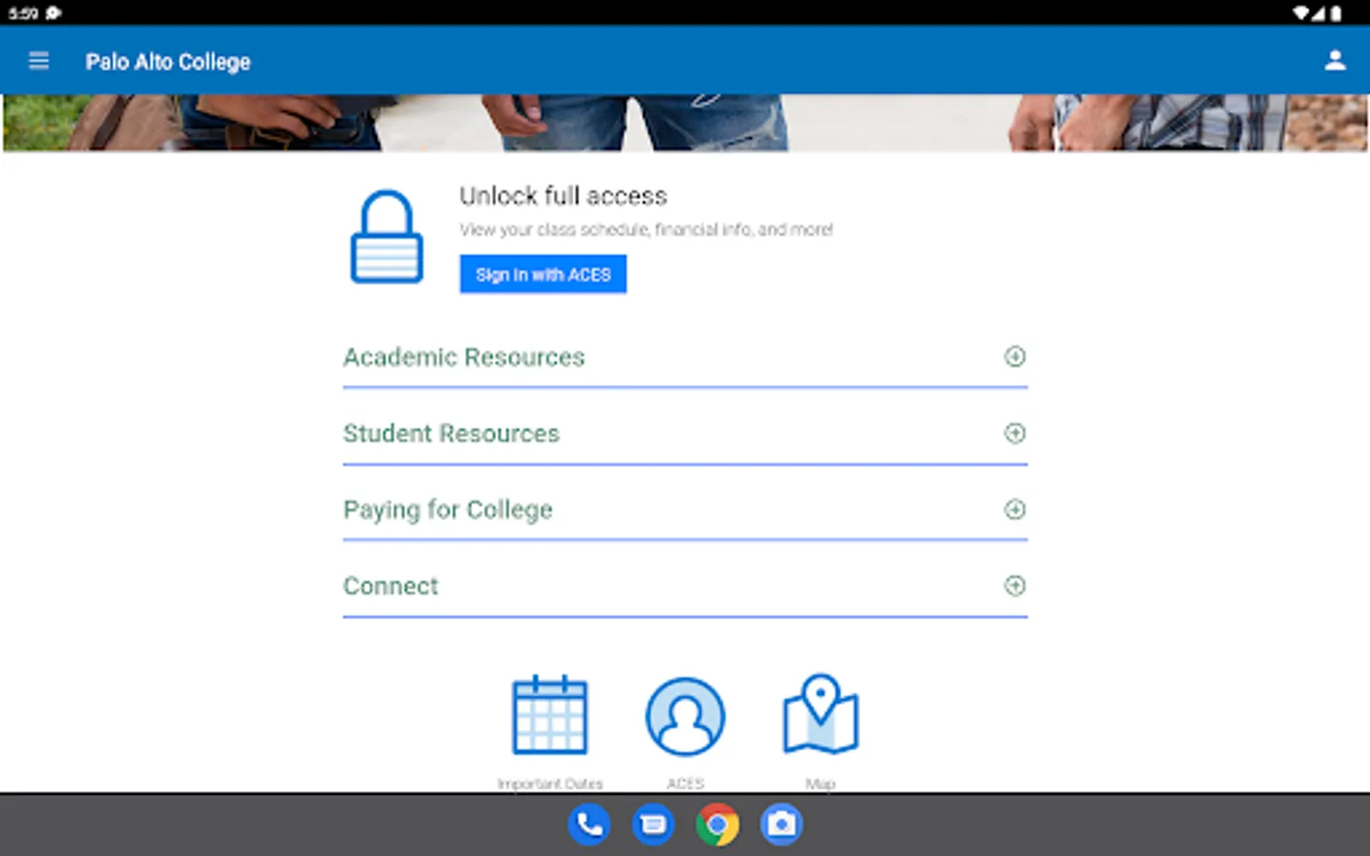Screen dimensions: 1370x856
Task: Tap the Important Dates label
Action: (550, 784)
